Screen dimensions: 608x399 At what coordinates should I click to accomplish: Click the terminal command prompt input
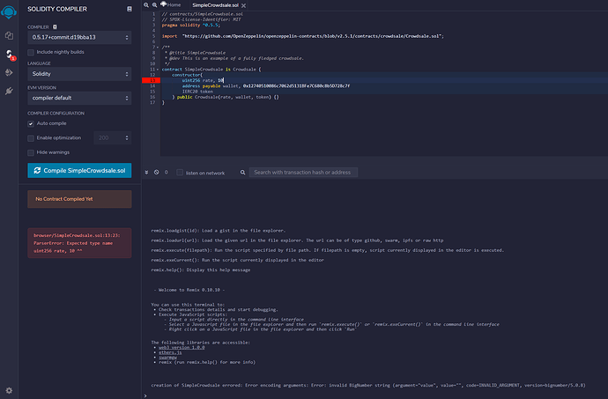(376, 395)
